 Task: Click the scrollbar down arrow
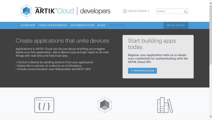coord(211,117)
